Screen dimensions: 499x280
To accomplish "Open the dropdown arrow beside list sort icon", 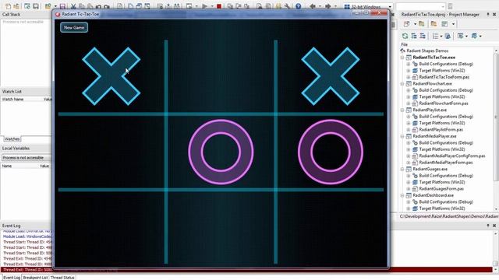I will pyautogui.click(x=441, y=37).
